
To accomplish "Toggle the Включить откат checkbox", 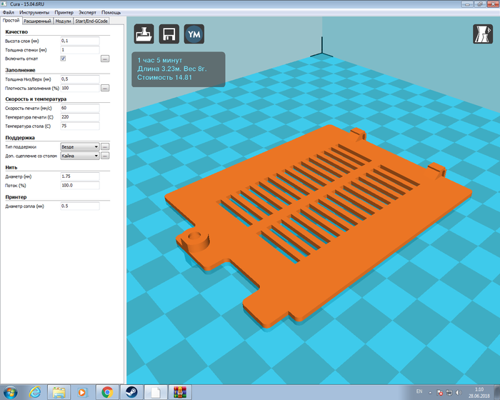I will [x=63, y=59].
